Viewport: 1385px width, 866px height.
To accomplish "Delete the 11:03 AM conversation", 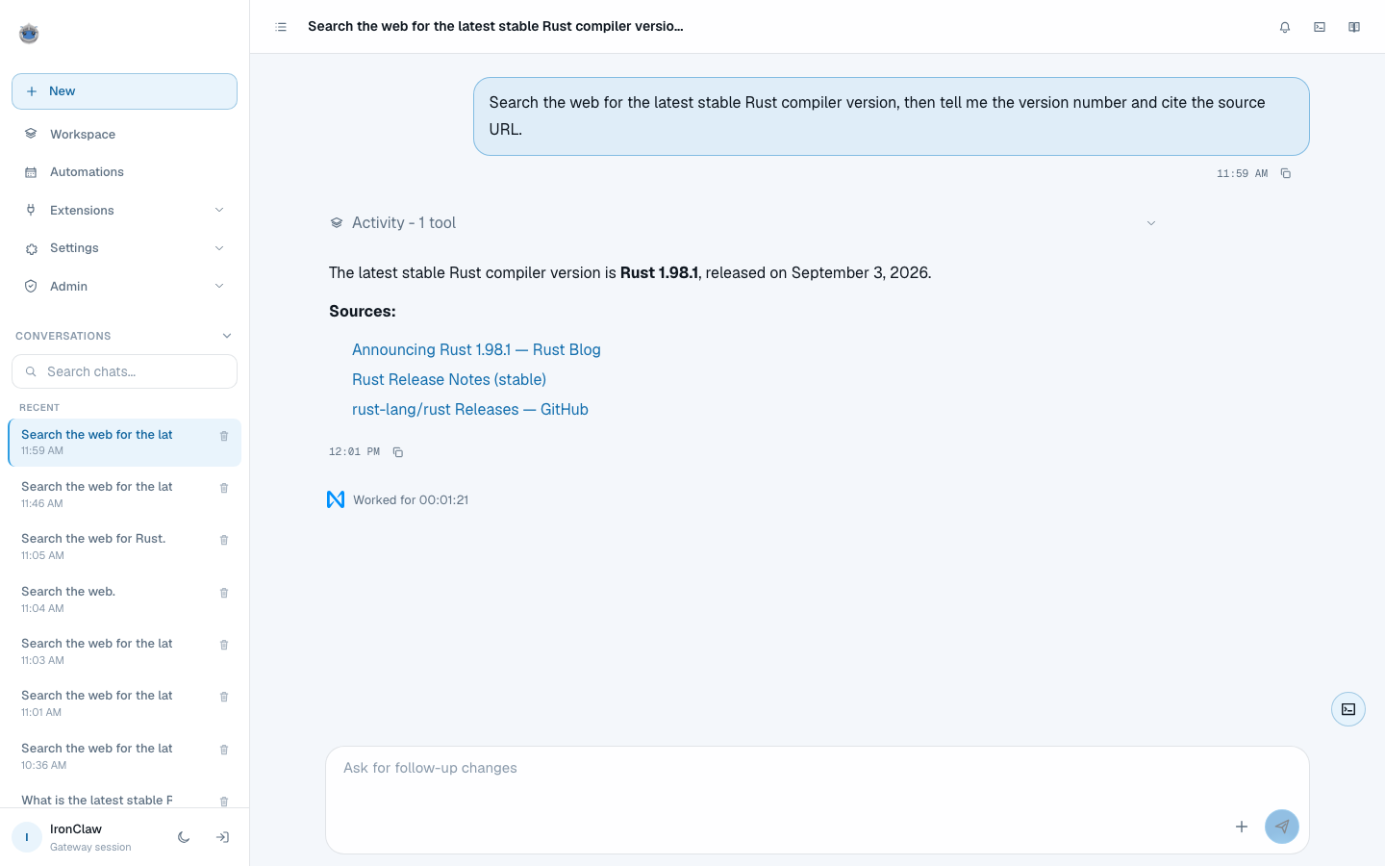I will tap(224, 645).
